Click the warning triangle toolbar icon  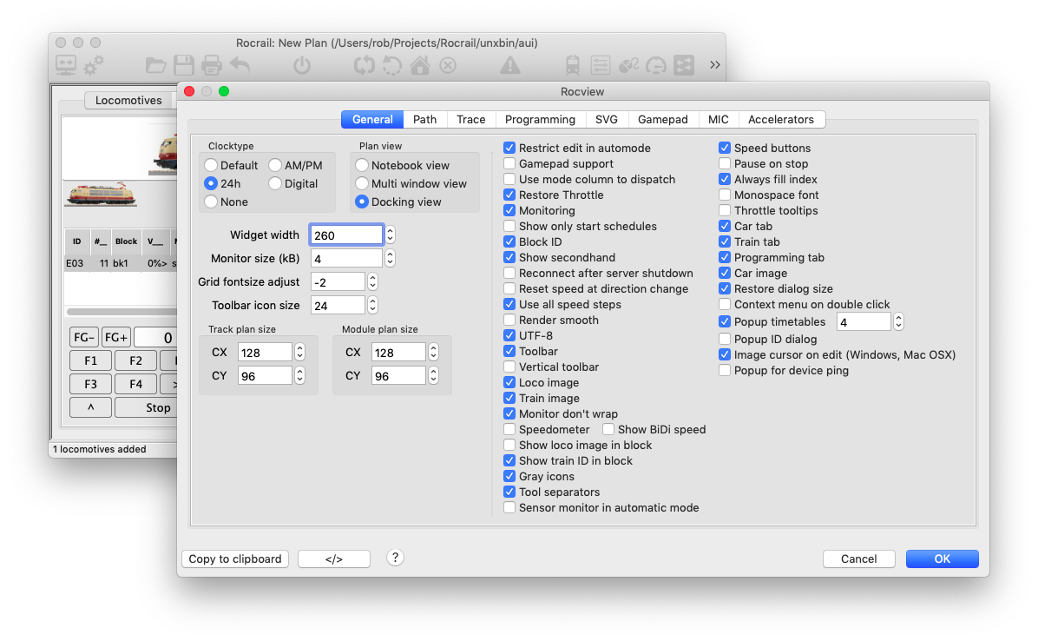coord(510,65)
